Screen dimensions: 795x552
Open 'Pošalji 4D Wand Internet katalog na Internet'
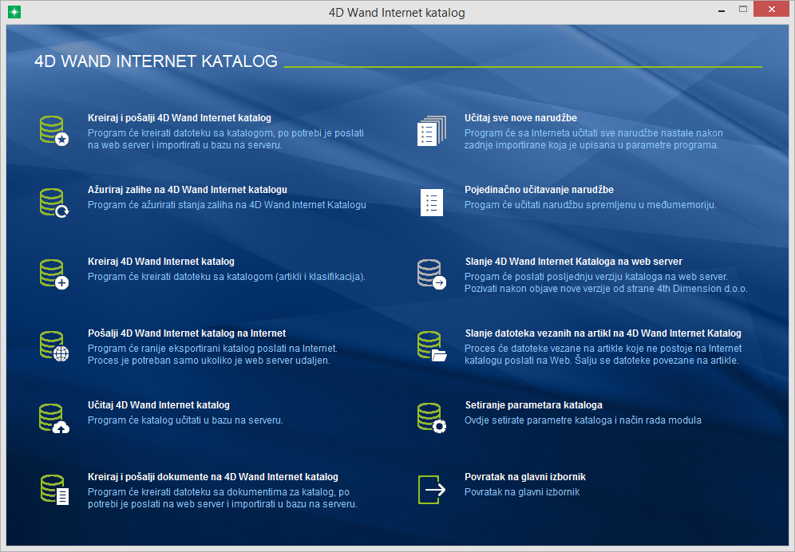pos(187,333)
